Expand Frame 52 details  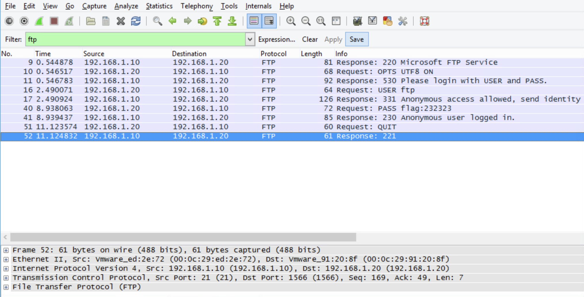pos(6,250)
